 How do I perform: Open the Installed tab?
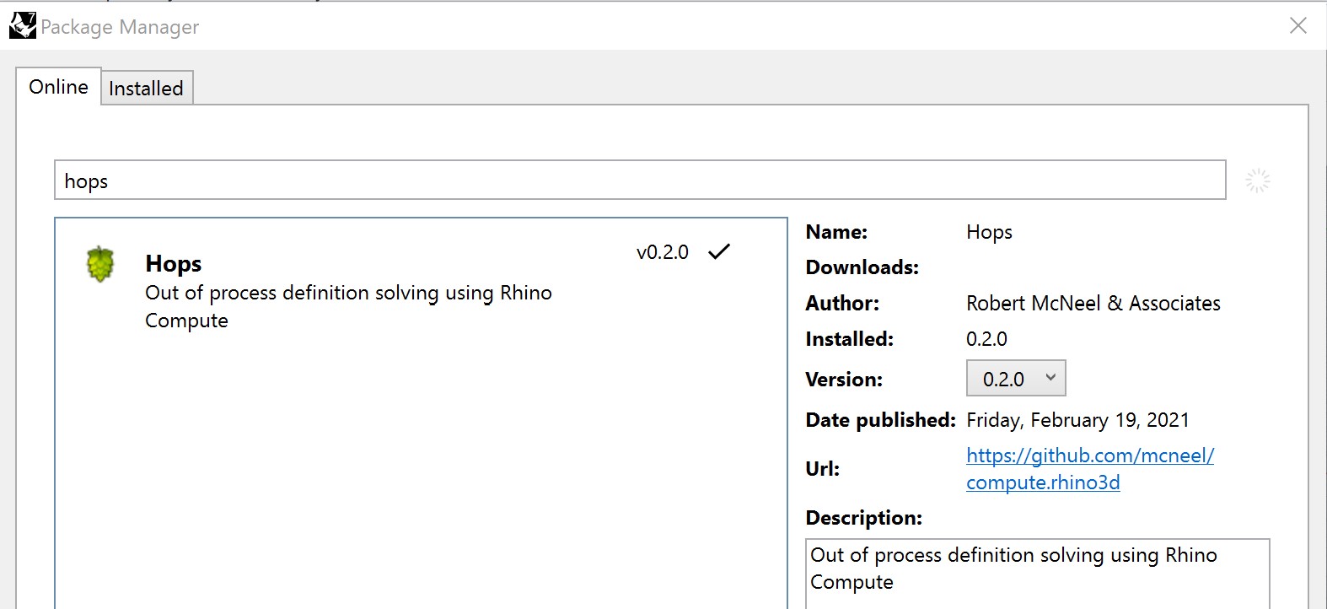click(146, 89)
